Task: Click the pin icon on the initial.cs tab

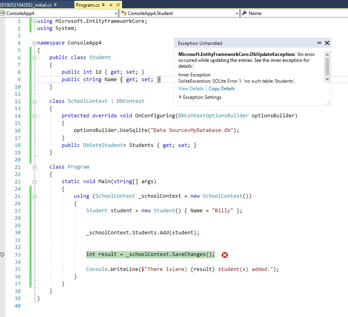Action: pyautogui.click(x=54, y=5)
